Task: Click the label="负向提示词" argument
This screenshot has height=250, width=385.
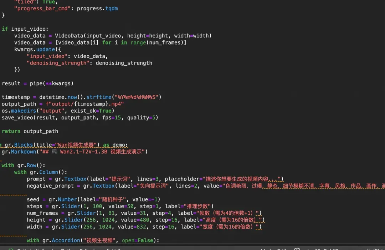Action: point(143,186)
